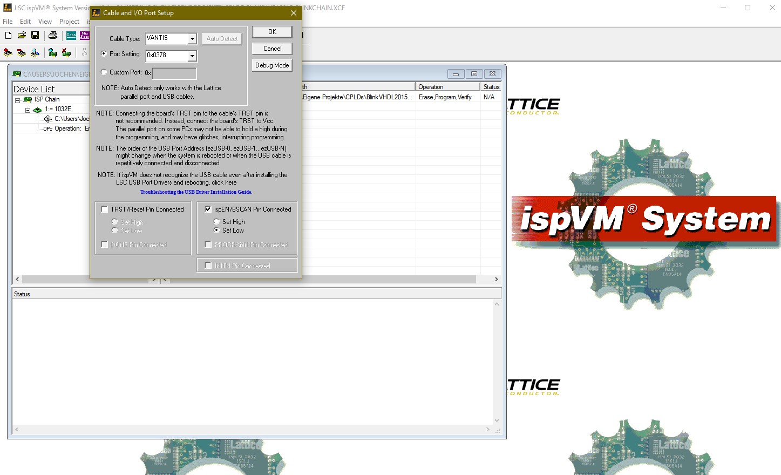Click the remove board icon with red X
Image resolution: width=781 pixels, height=475 pixels.
(x=66, y=52)
